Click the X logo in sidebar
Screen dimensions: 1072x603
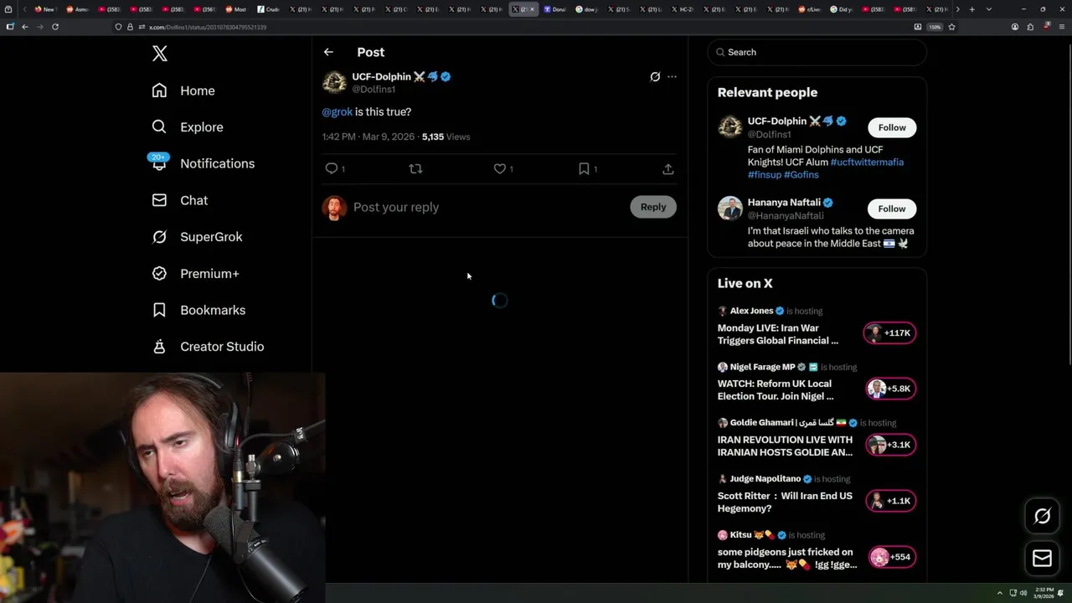click(x=160, y=54)
